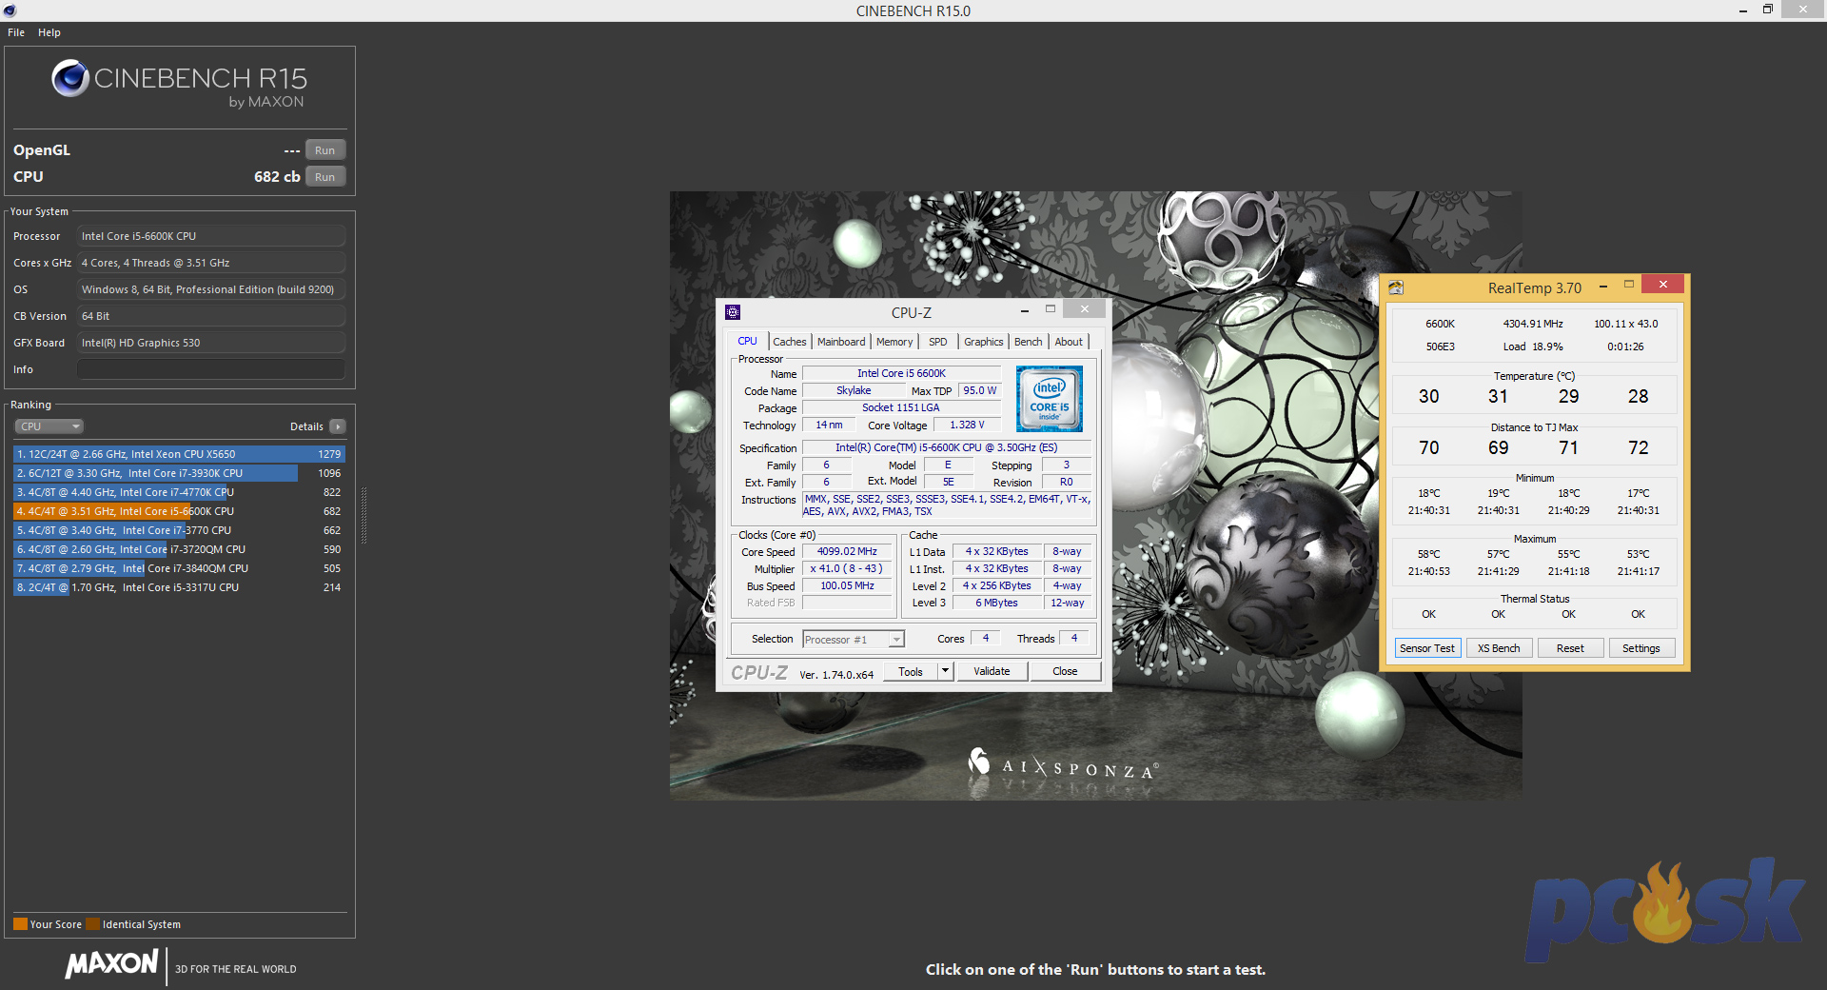Expand the Tools dropdown arrow in CPU-Z

coord(945,672)
